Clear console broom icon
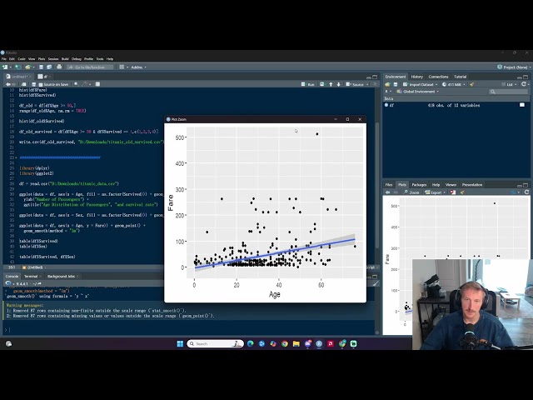Viewport: 533px width, 400px height. [x=375, y=283]
